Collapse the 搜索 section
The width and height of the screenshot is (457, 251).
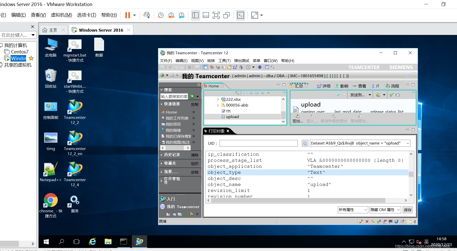161,90
